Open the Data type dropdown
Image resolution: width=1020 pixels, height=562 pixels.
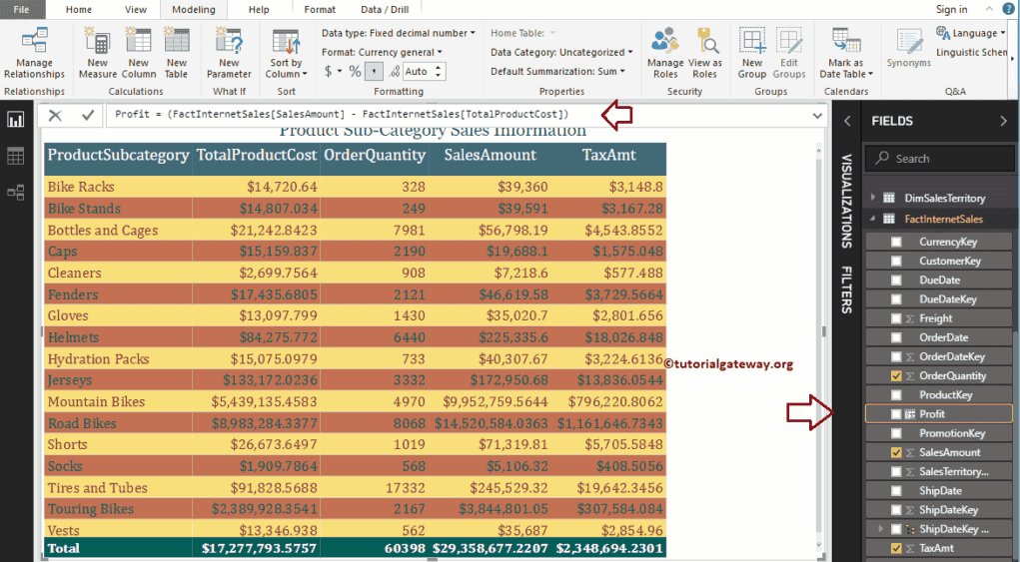[x=399, y=33]
